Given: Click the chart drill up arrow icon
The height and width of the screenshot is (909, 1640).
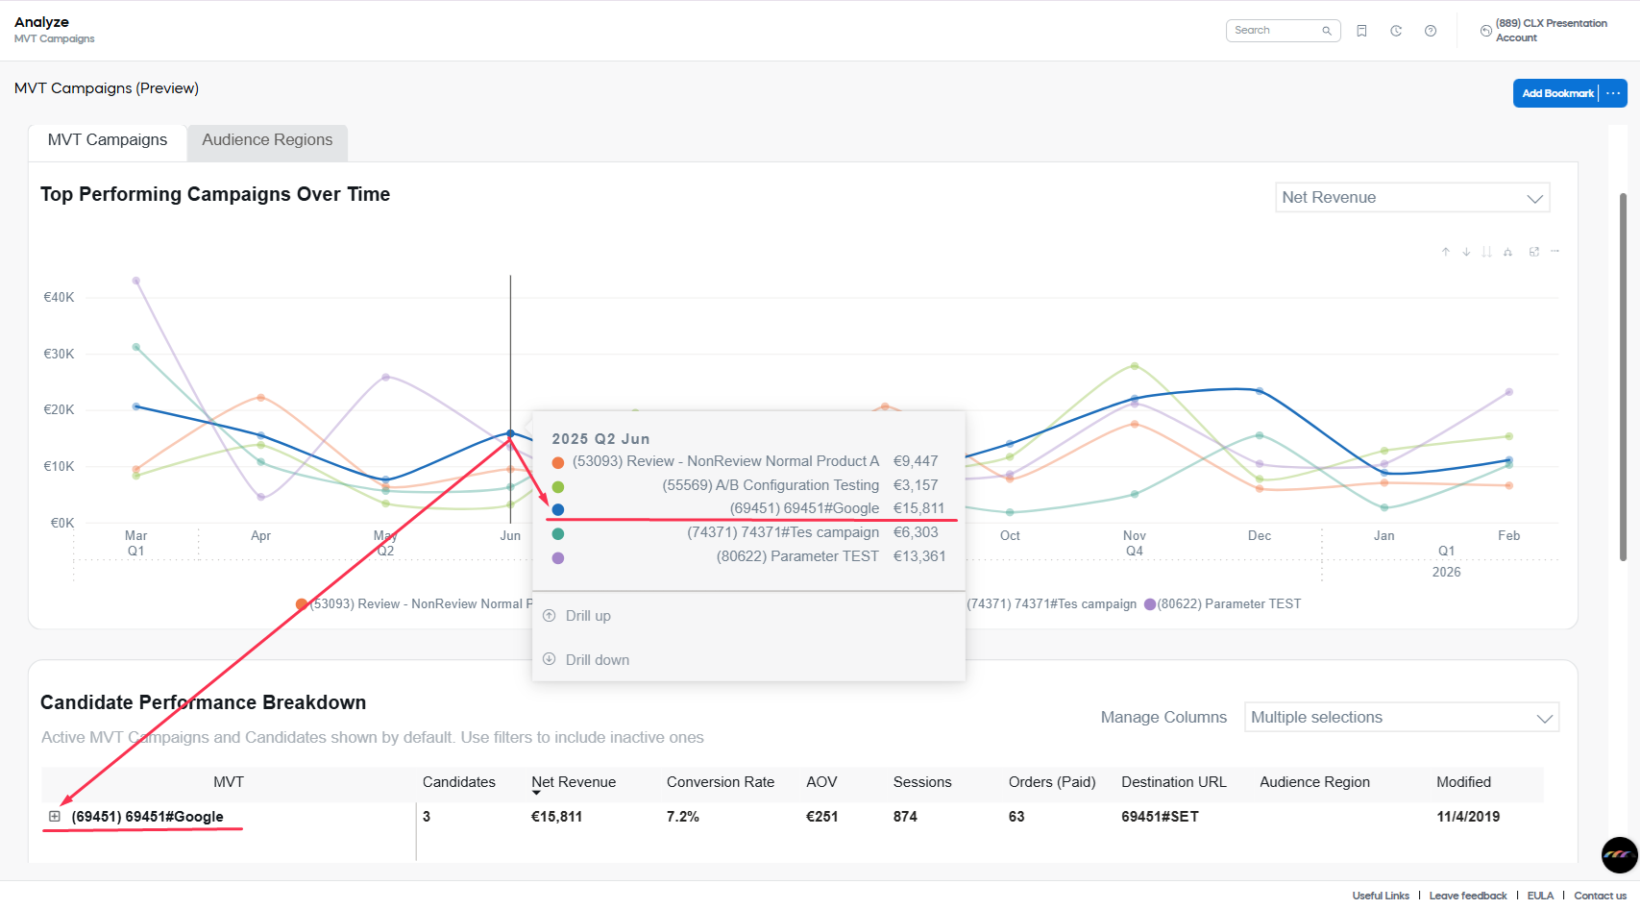Looking at the screenshot, I should 1445,252.
